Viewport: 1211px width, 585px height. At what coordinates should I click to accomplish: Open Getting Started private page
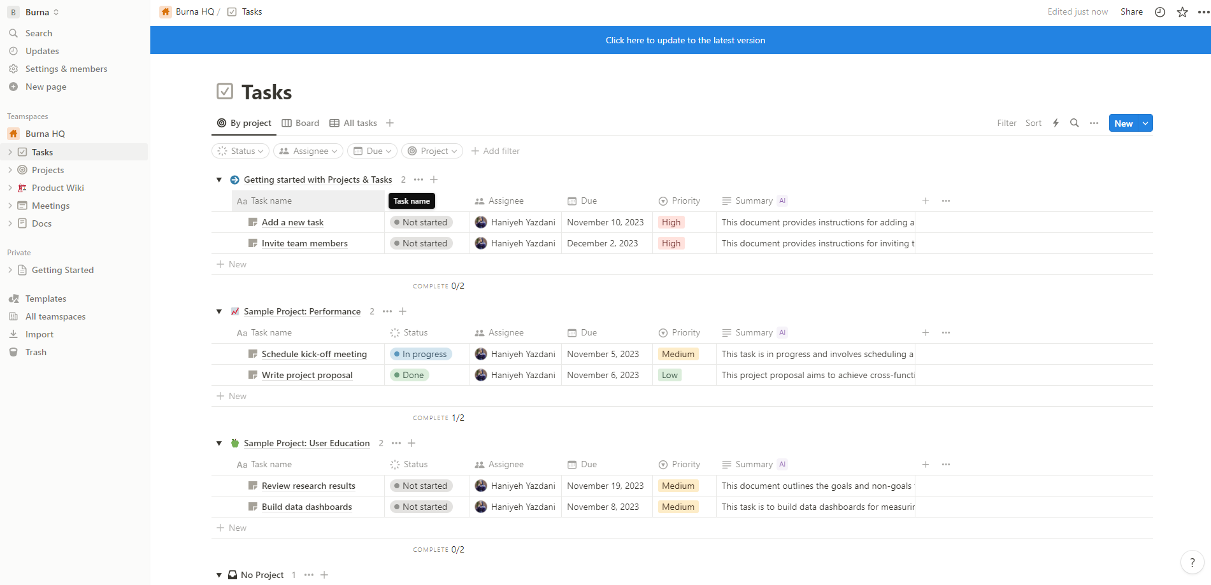pyautogui.click(x=62, y=270)
